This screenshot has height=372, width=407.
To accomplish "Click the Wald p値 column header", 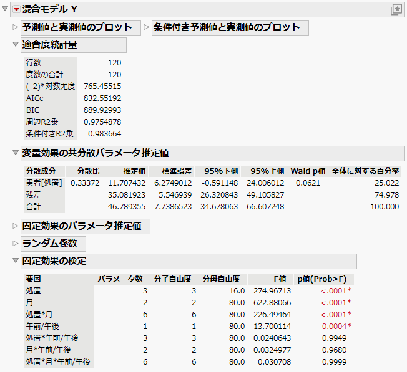I will [x=308, y=171].
